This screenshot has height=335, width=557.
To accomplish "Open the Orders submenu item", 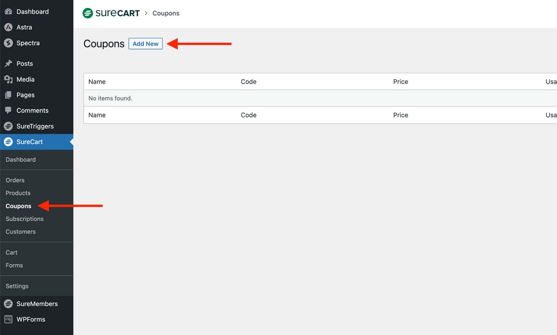I will coord(15,180).
